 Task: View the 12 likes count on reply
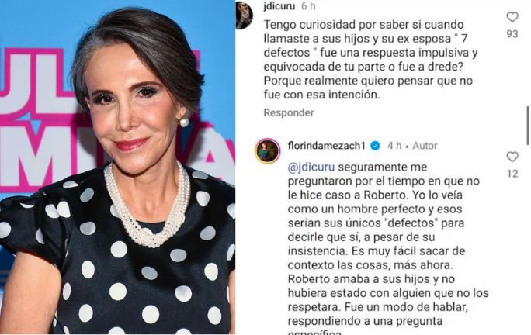pyautogui.click(x=512, y=174)
